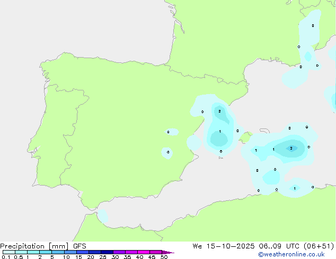
Task: Click the legend label '50'
Action: [x=164, y=257]
